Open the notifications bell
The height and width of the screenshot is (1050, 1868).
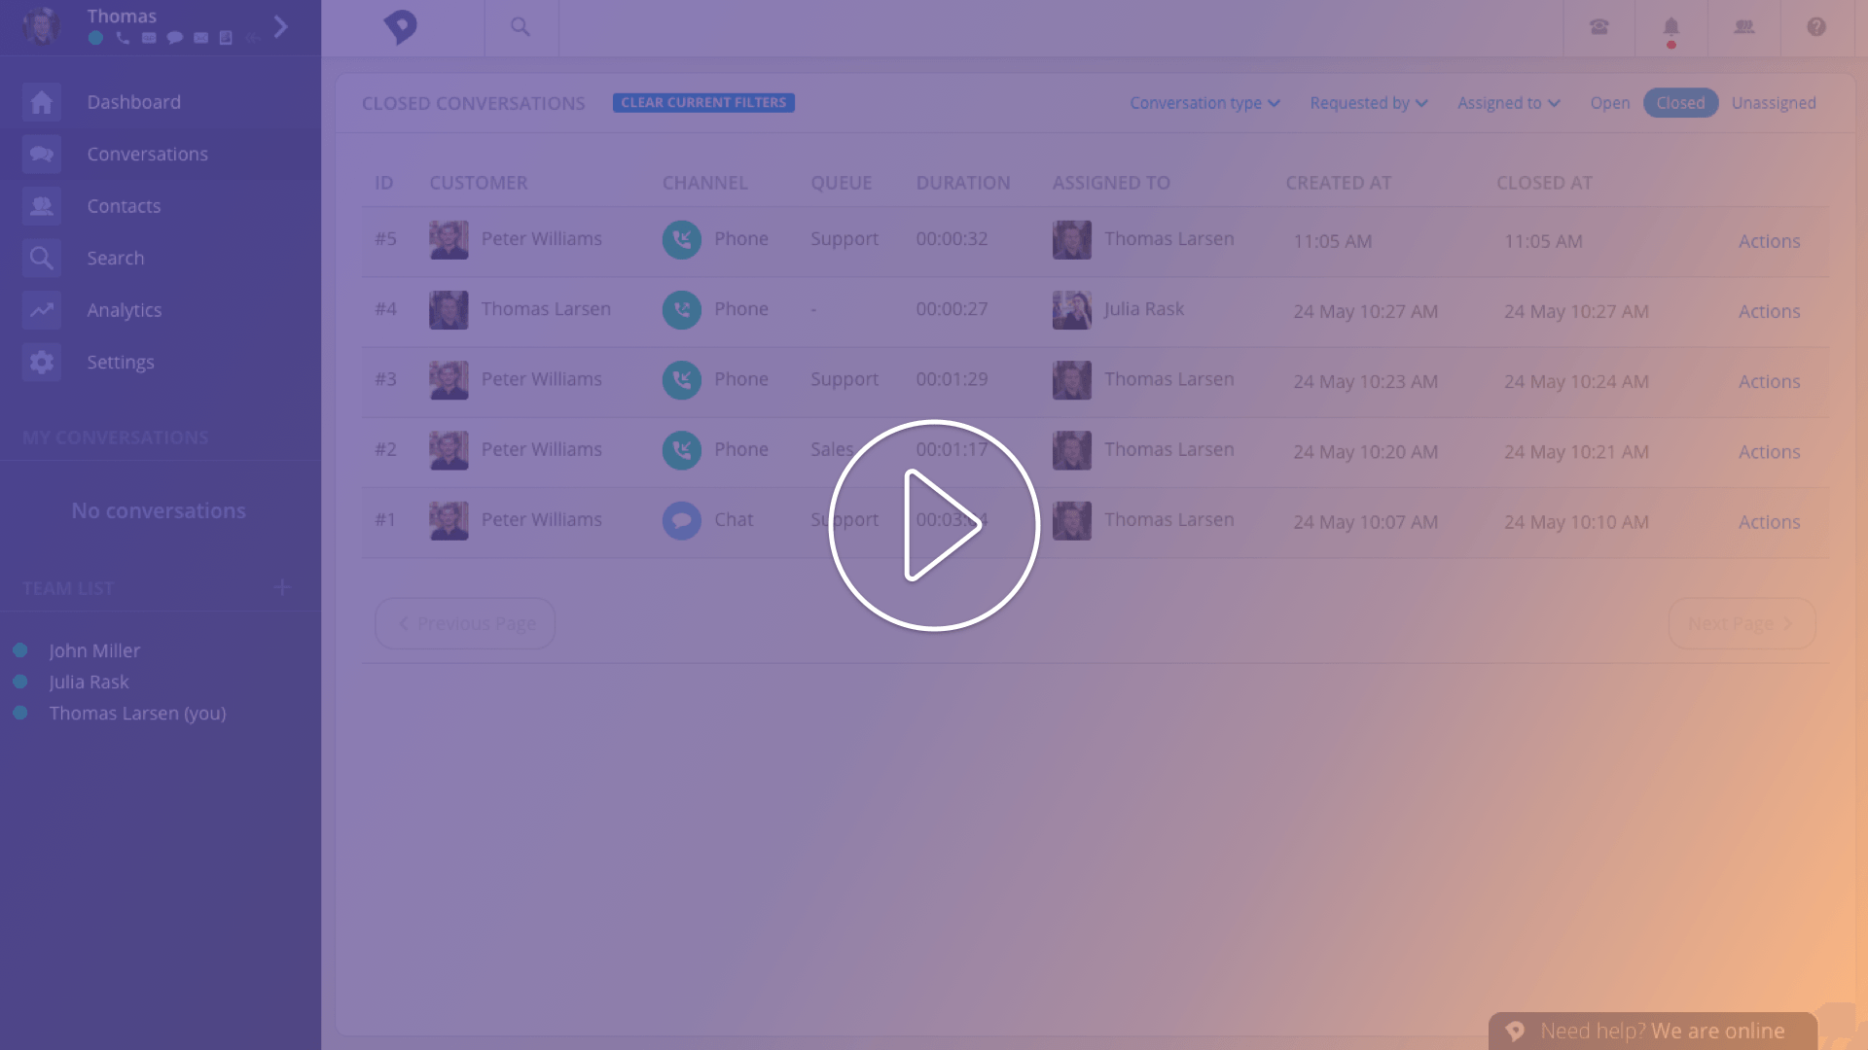click(1671, 27)
